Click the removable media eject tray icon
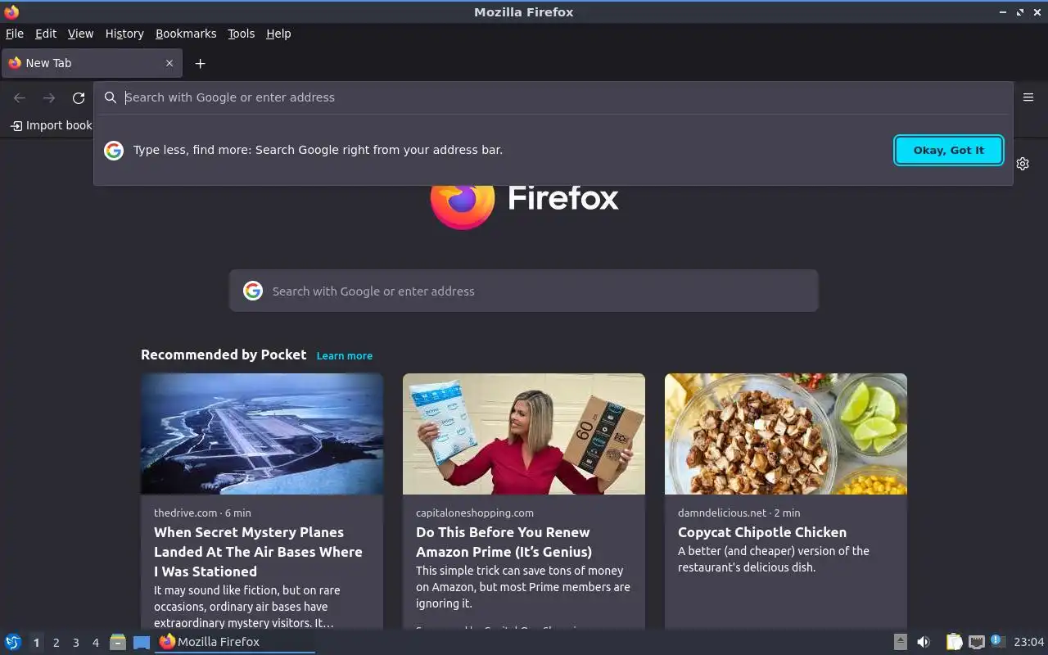The width and height of the screenshot is (1048, 655). click(x=901, y=642)
